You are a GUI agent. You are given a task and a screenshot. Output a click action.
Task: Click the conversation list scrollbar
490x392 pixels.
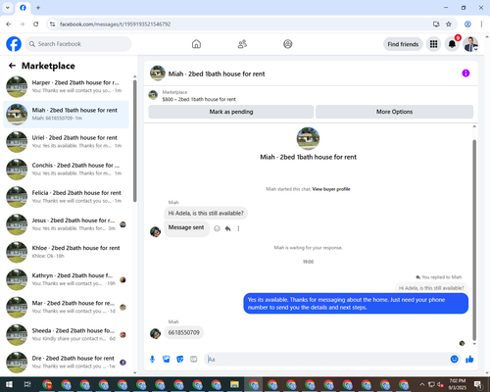point(135,140)
